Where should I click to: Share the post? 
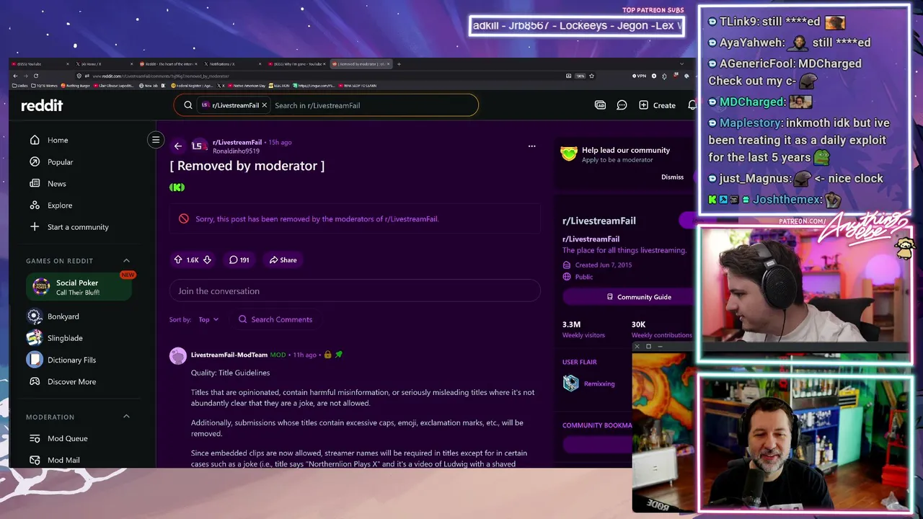283,259
